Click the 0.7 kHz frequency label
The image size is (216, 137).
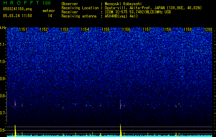click(x=3, y=113)
